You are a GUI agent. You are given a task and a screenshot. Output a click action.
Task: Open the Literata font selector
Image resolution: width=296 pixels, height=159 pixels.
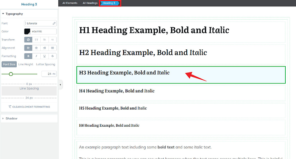click(40, 23)
